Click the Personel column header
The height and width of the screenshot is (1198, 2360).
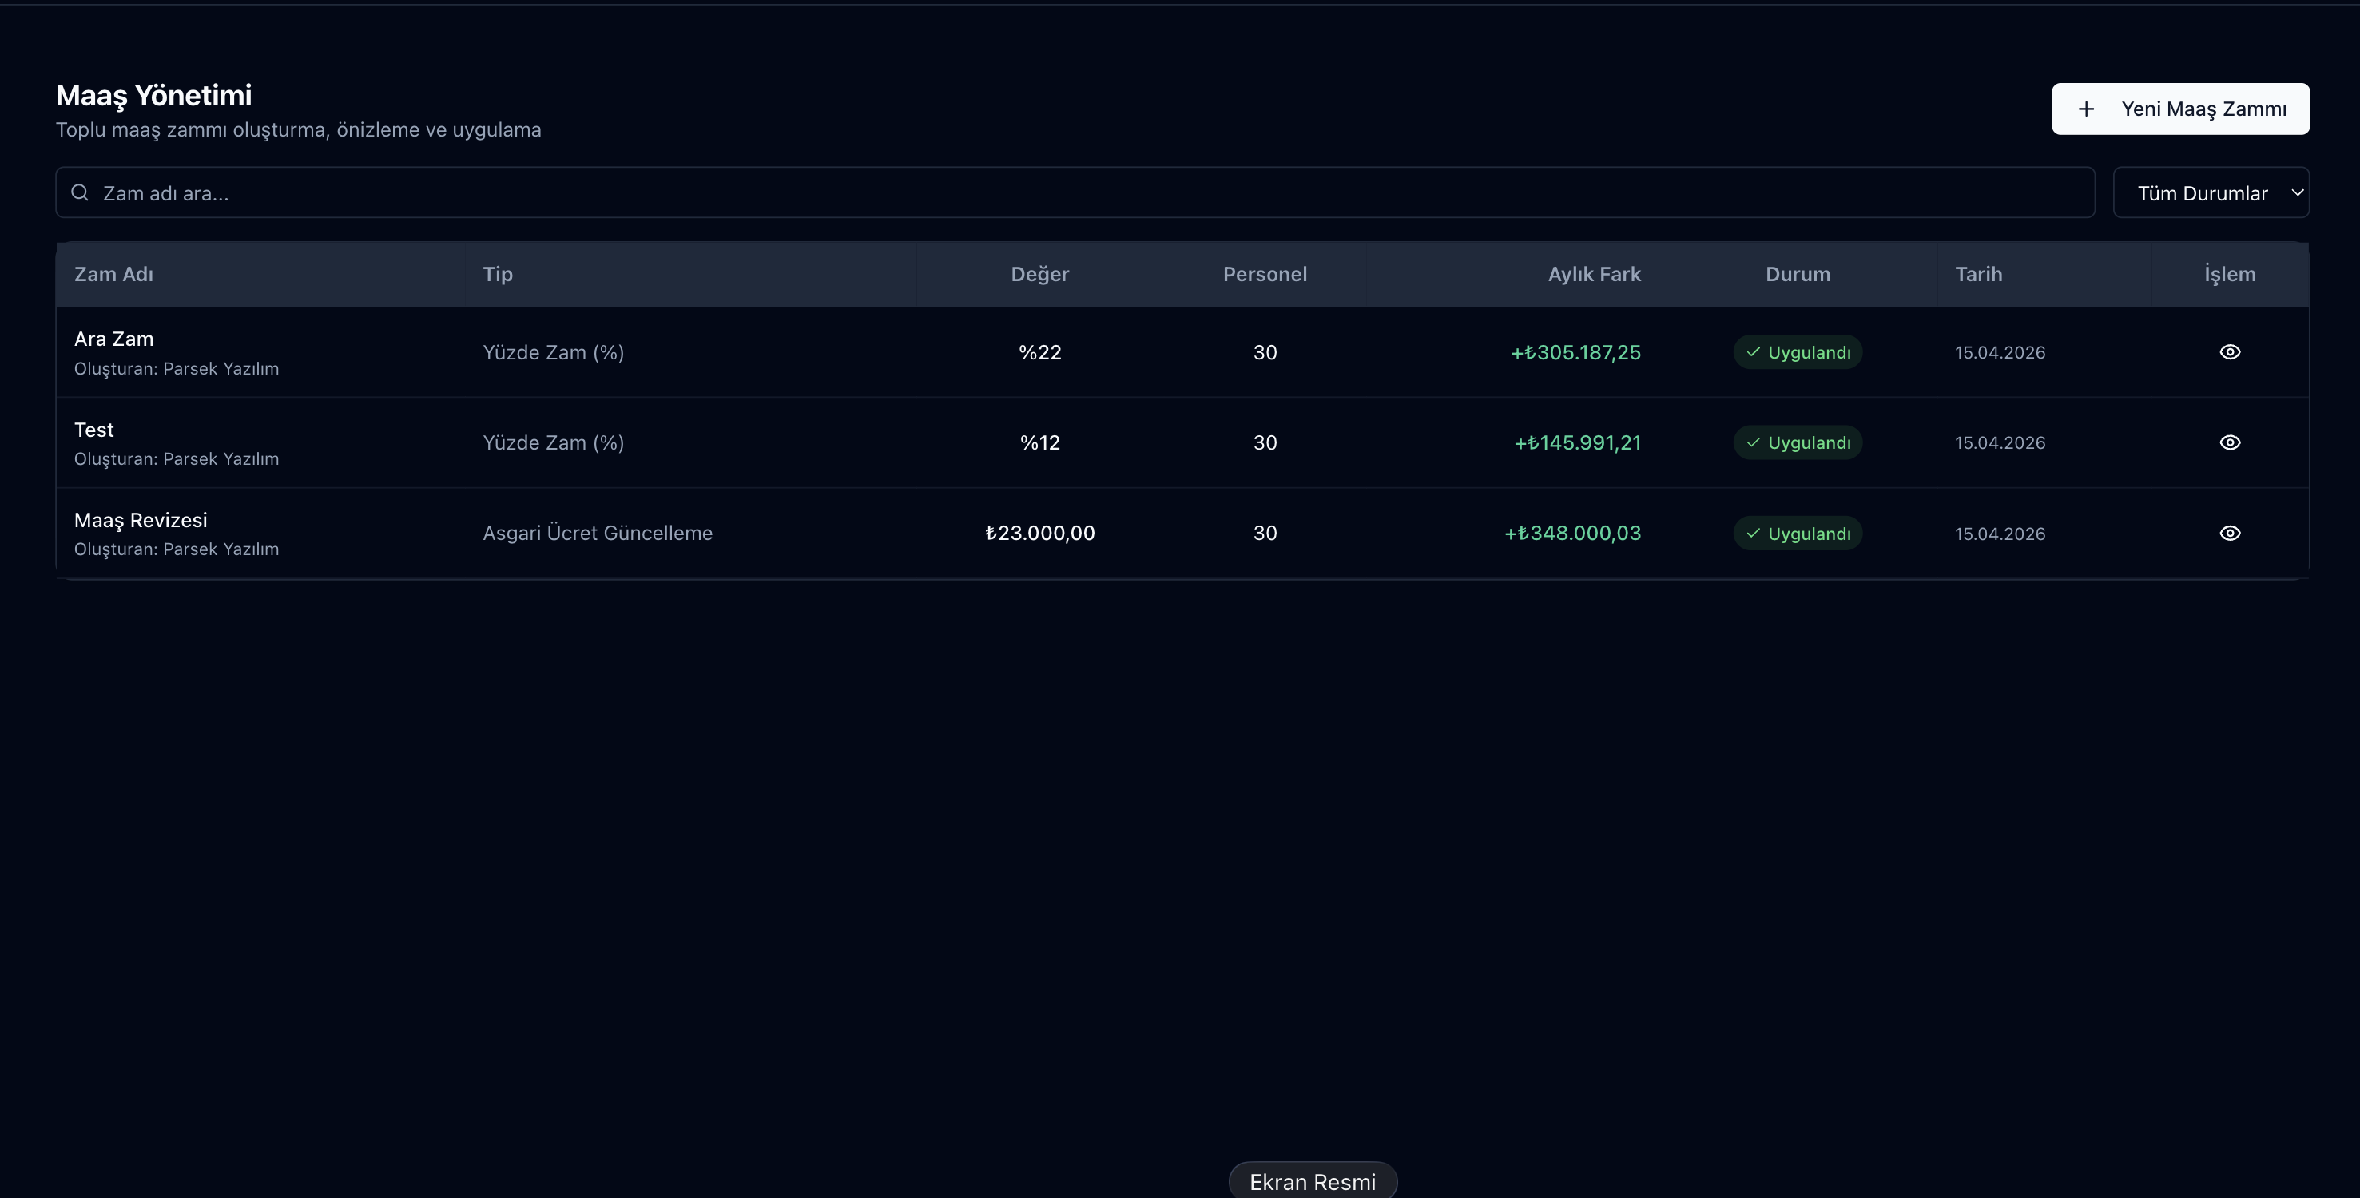tap(1264, 274)
